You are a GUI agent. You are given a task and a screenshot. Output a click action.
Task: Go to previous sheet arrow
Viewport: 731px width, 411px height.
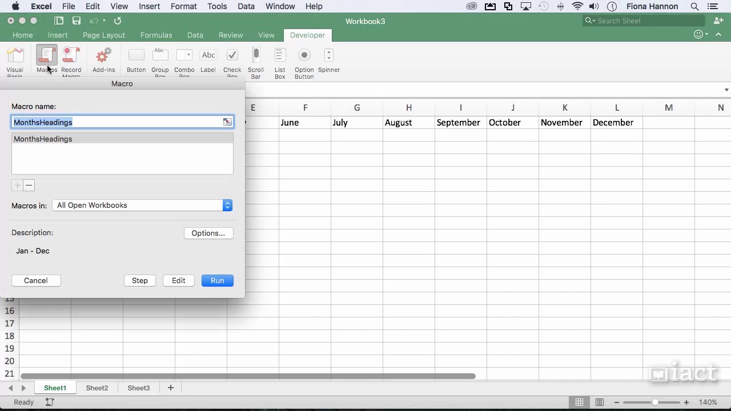(10, 388)
